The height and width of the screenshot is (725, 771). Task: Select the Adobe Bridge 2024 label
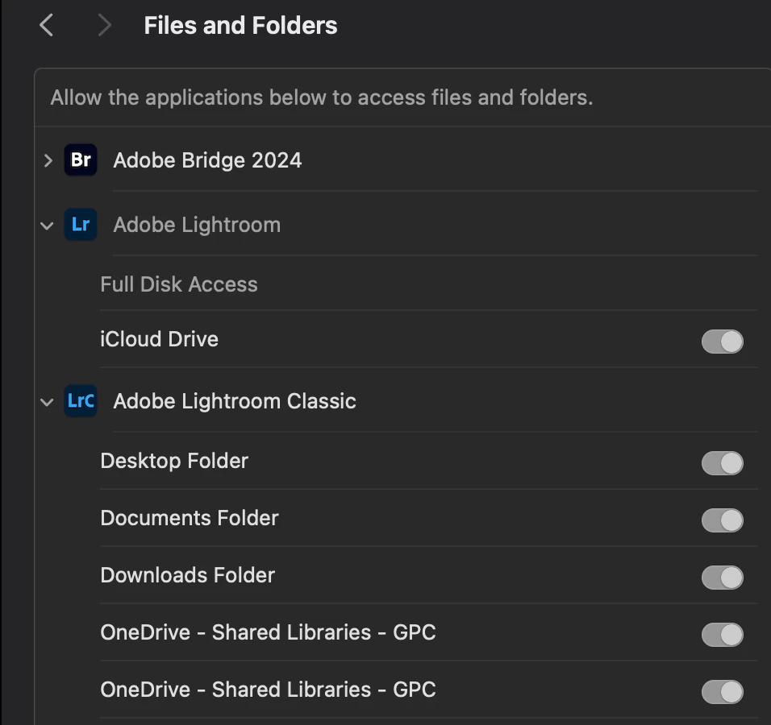pos(207,160)
